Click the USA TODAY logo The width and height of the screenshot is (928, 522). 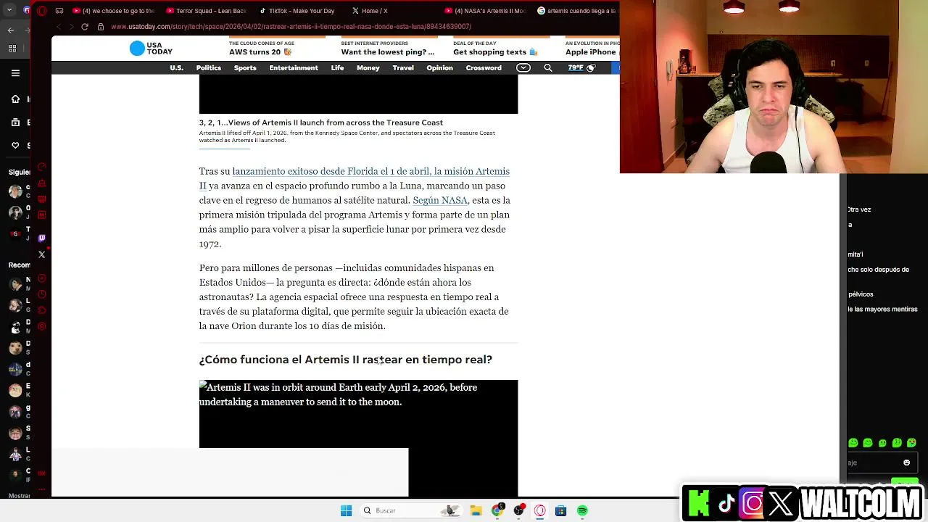tap(151, 49)
